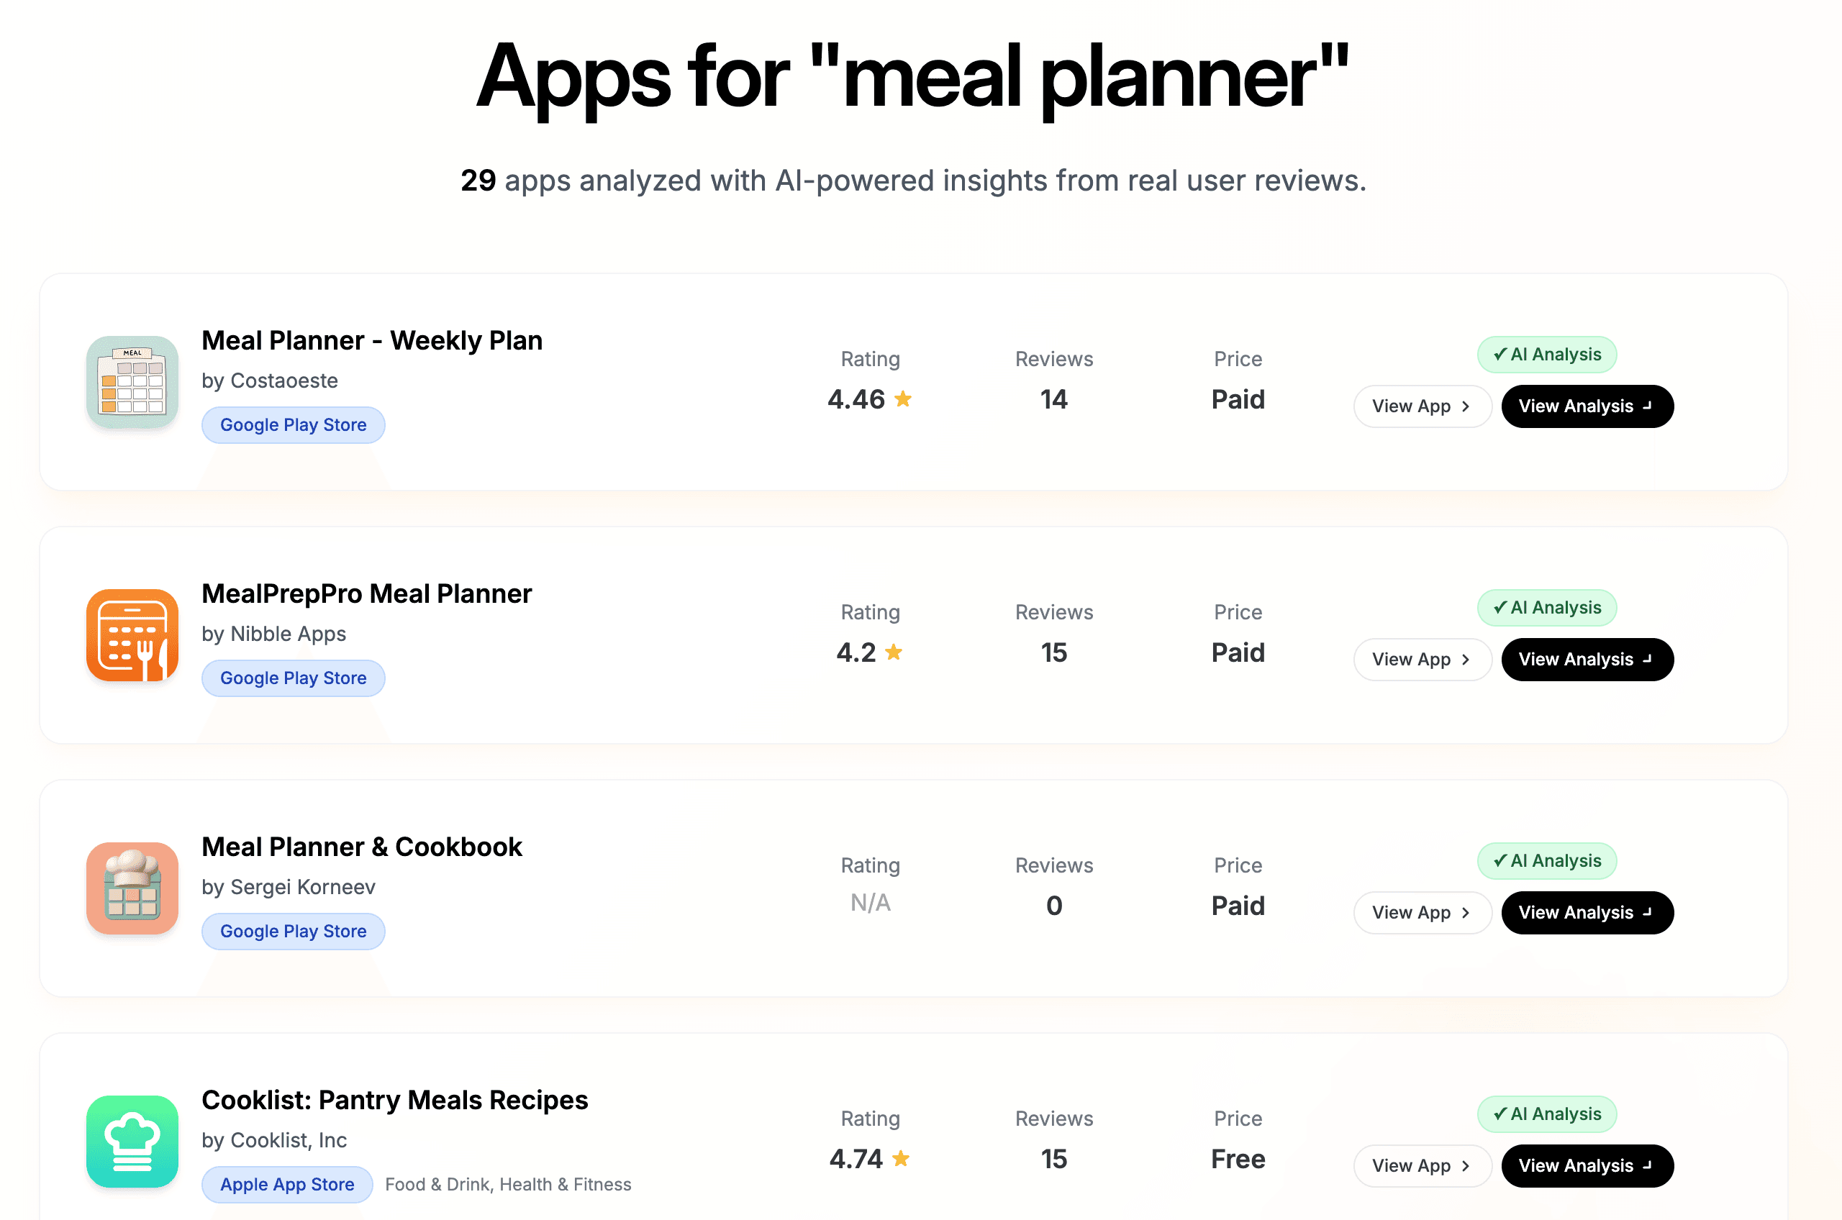
Task: Expand View App chevron for Cooklist
Action: [1466, 1165]
